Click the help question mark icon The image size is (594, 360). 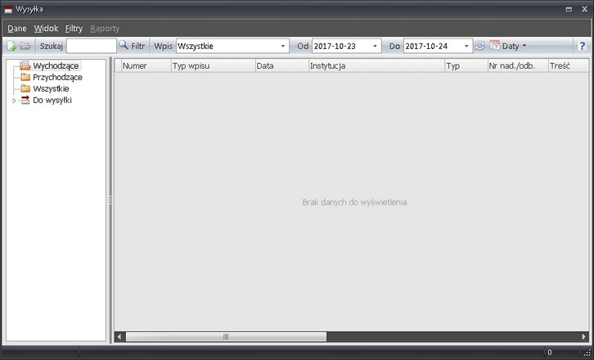(582, 46)
